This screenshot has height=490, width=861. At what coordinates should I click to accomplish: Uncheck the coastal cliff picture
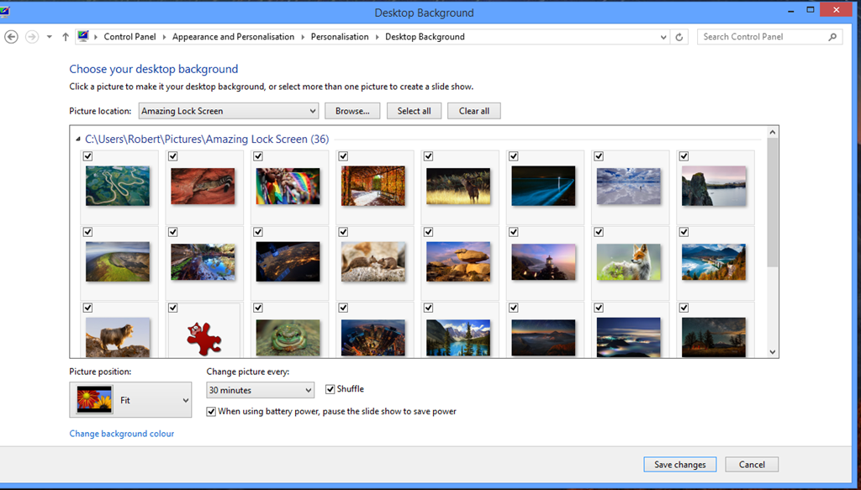684,156
